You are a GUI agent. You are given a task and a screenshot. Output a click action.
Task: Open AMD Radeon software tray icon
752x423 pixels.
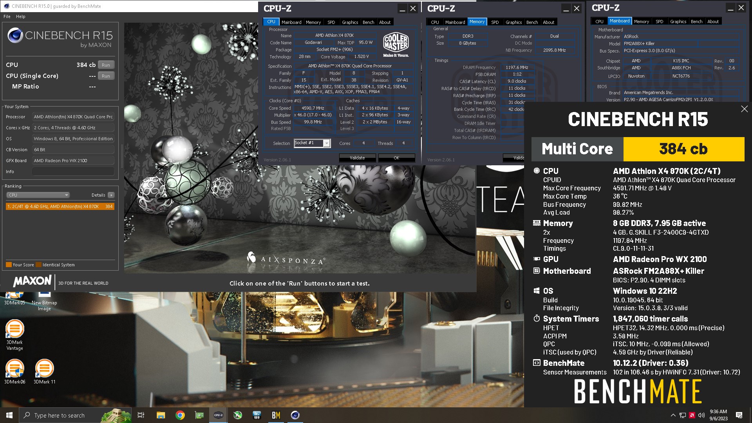click(x=692, y=415)
